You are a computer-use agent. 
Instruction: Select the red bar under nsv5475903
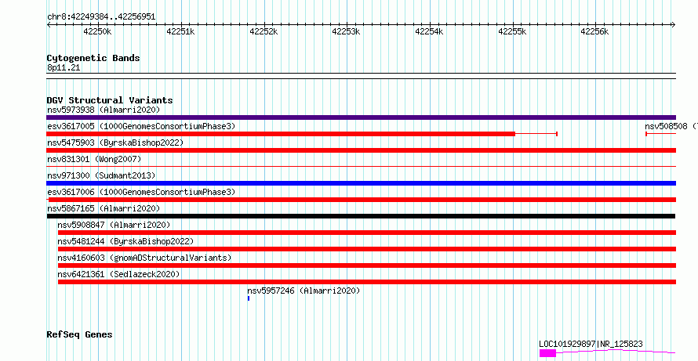point(361,150)
